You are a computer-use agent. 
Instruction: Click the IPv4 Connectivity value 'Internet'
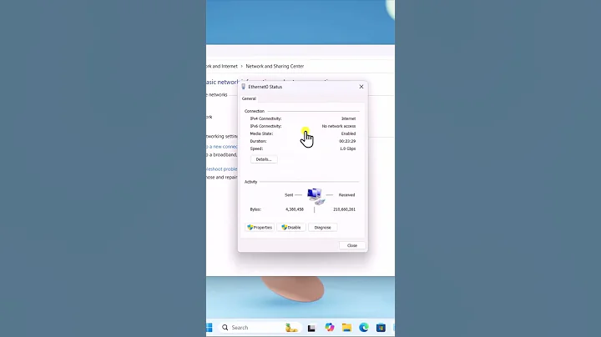pos(348,118)
